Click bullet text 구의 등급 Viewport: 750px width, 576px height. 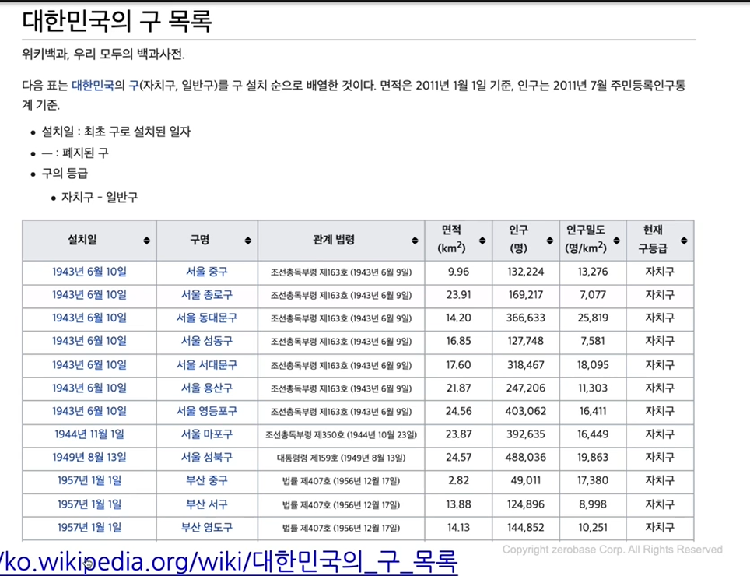click(65, 173)
